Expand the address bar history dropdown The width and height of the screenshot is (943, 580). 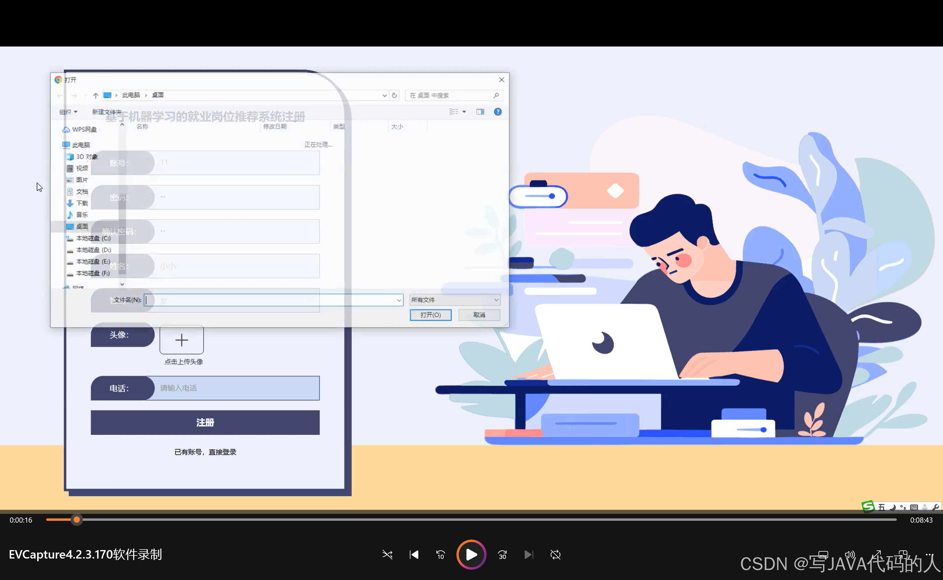pyautogui.click(x=384, y=95)
